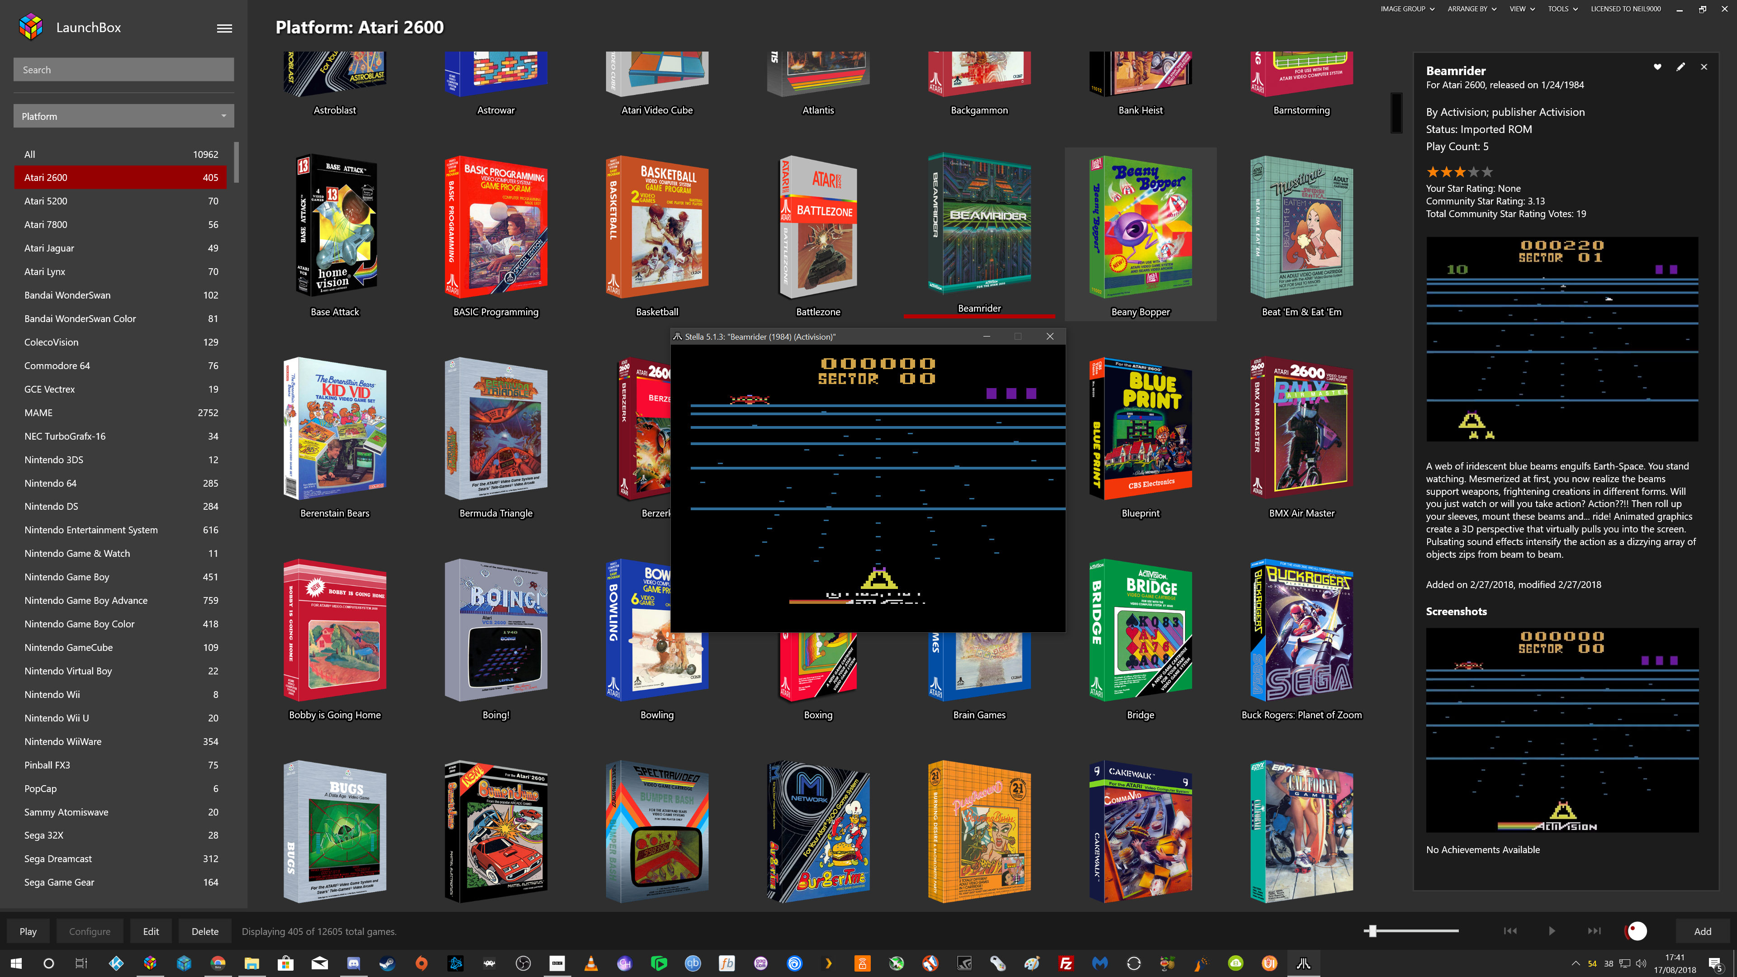Open Chrome Beta from the taskbar
Screen dimensions: 1737x977
tap(218, 963)
